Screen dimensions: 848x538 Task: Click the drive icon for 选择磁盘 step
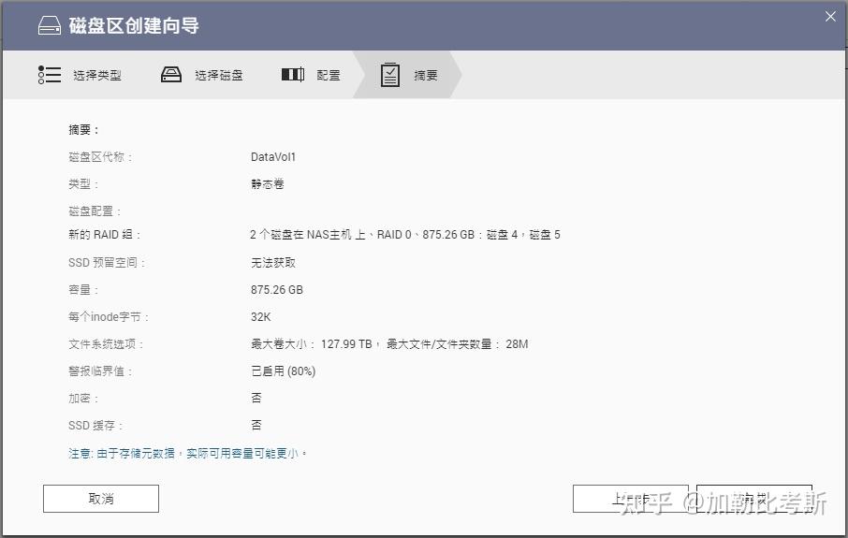(171, 75)
